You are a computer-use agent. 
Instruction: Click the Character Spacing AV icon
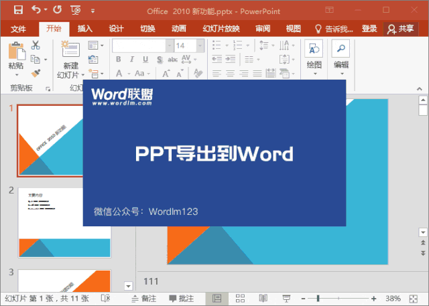[186, 59]
